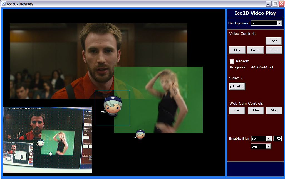Pause the main video
The image size is (285, 179).
point(255,50)
